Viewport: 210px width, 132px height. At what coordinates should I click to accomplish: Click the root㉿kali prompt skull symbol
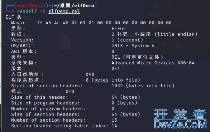[x=31, y=6]
